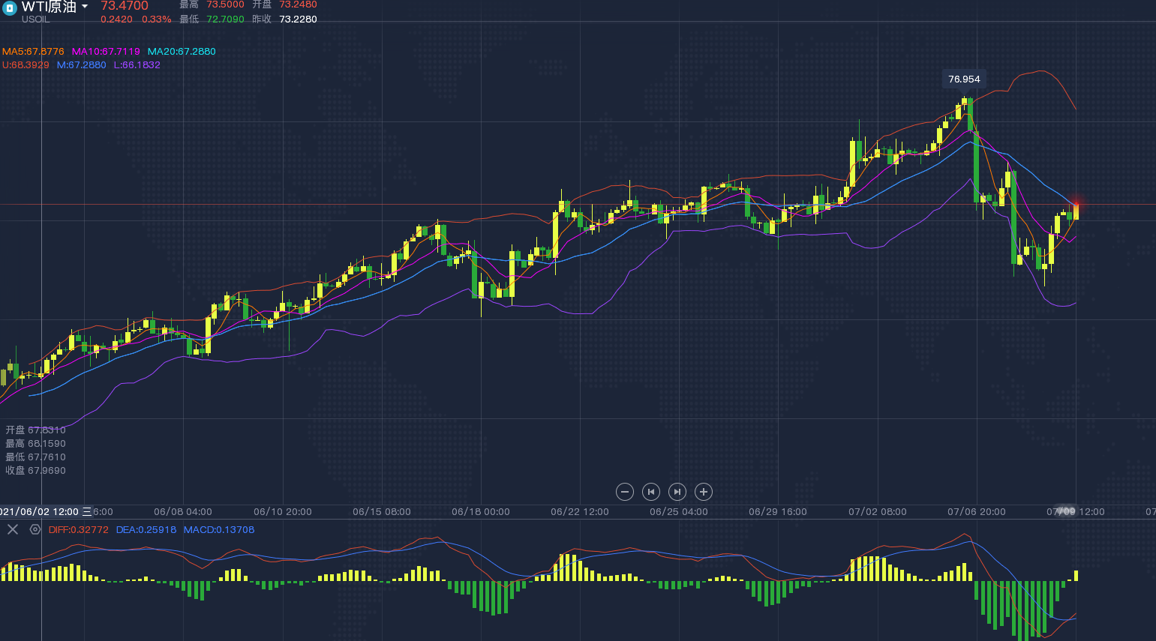1156x641 pixels.
Task: Open MACD indicator settings hexagon icon
Action: tap(35, 529)
